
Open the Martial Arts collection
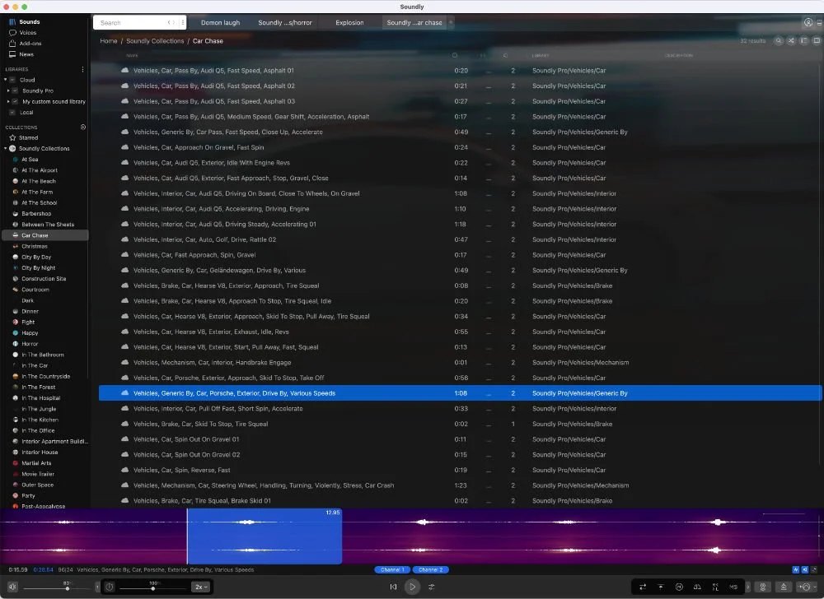click(36, 463)
